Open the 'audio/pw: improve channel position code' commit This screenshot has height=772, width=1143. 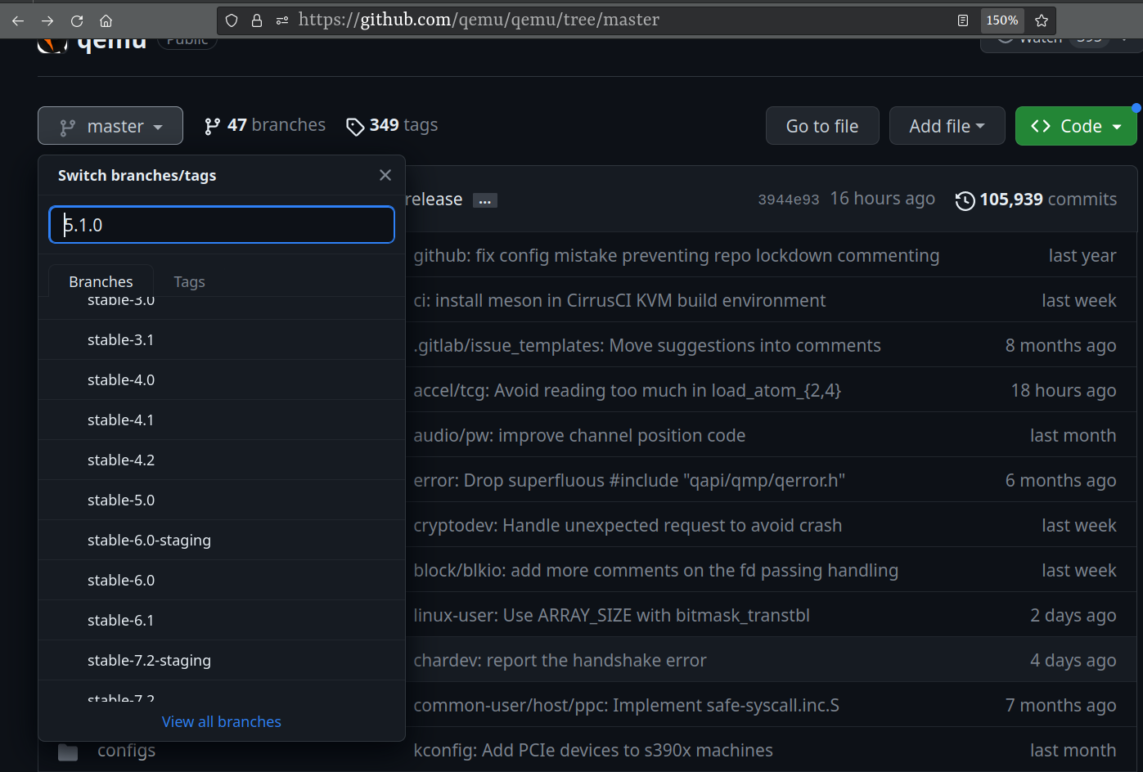579,436
